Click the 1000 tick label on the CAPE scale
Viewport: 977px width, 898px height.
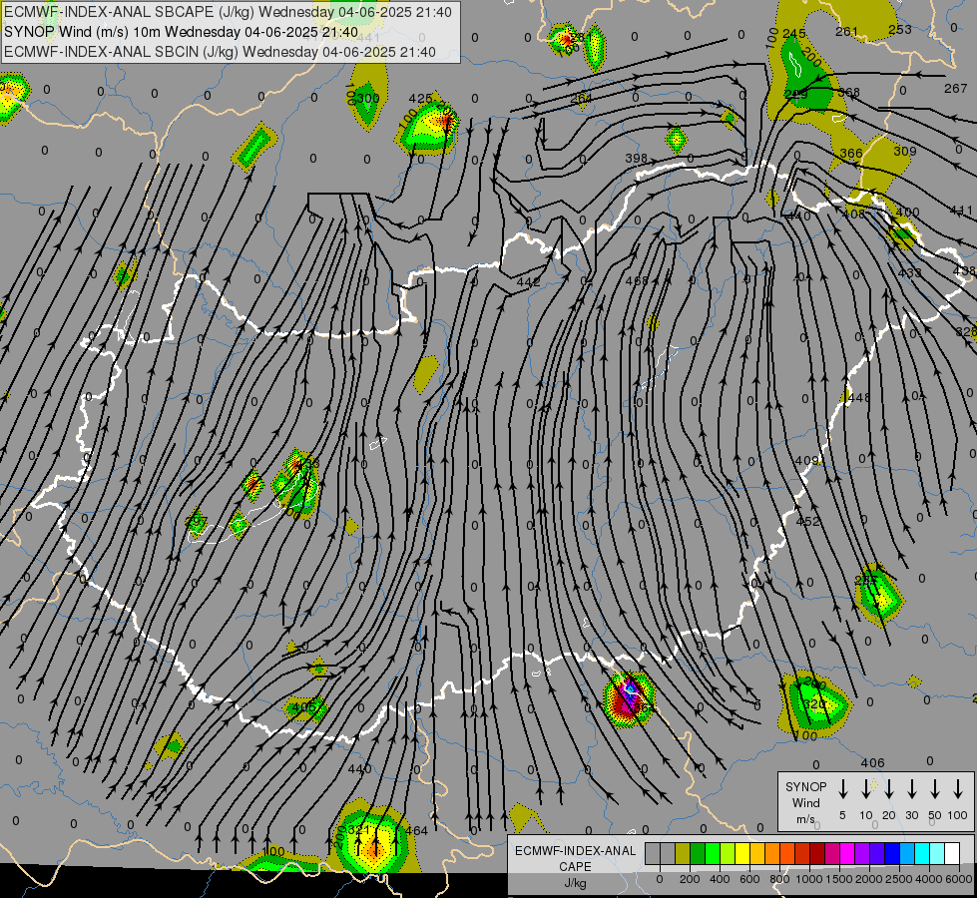click(x=808, y=879)
